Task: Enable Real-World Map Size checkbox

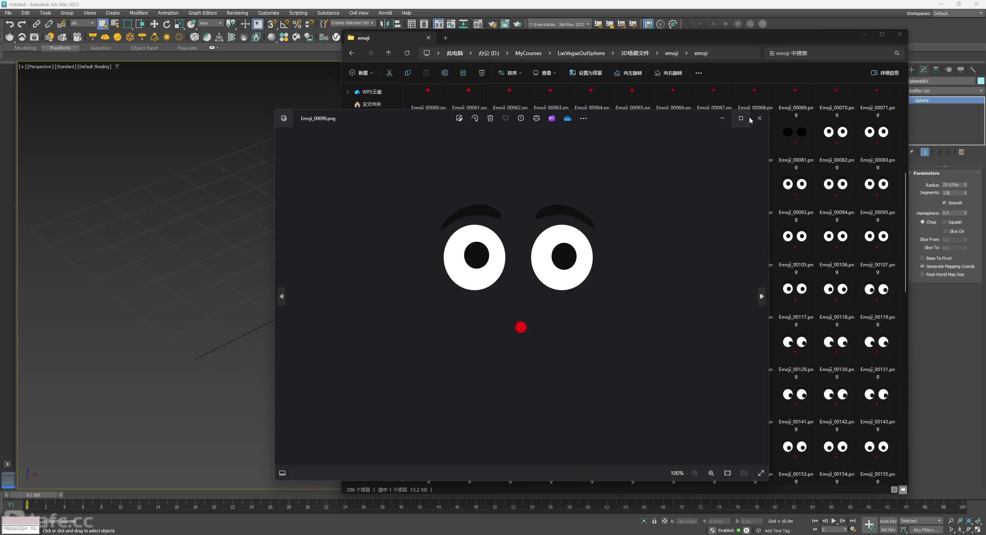Action: tap(922, 274)
